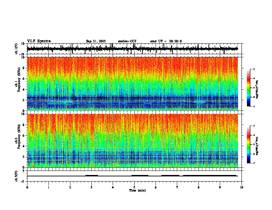Screen dimensions: 272x210
Task: Click the ch.3 raised segment near minute 5
Action: coord(140,175)
